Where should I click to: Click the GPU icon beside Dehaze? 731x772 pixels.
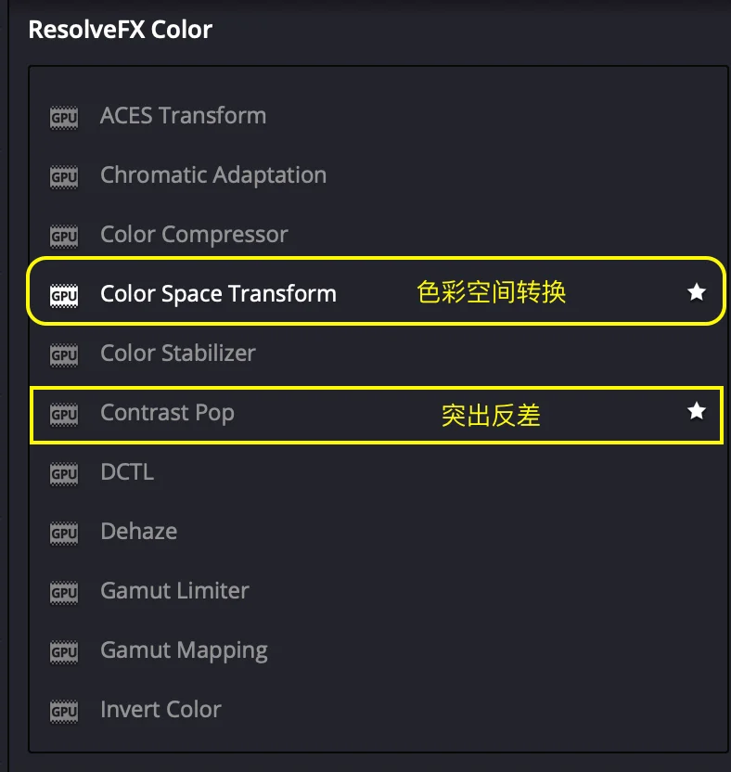[64, 534]
